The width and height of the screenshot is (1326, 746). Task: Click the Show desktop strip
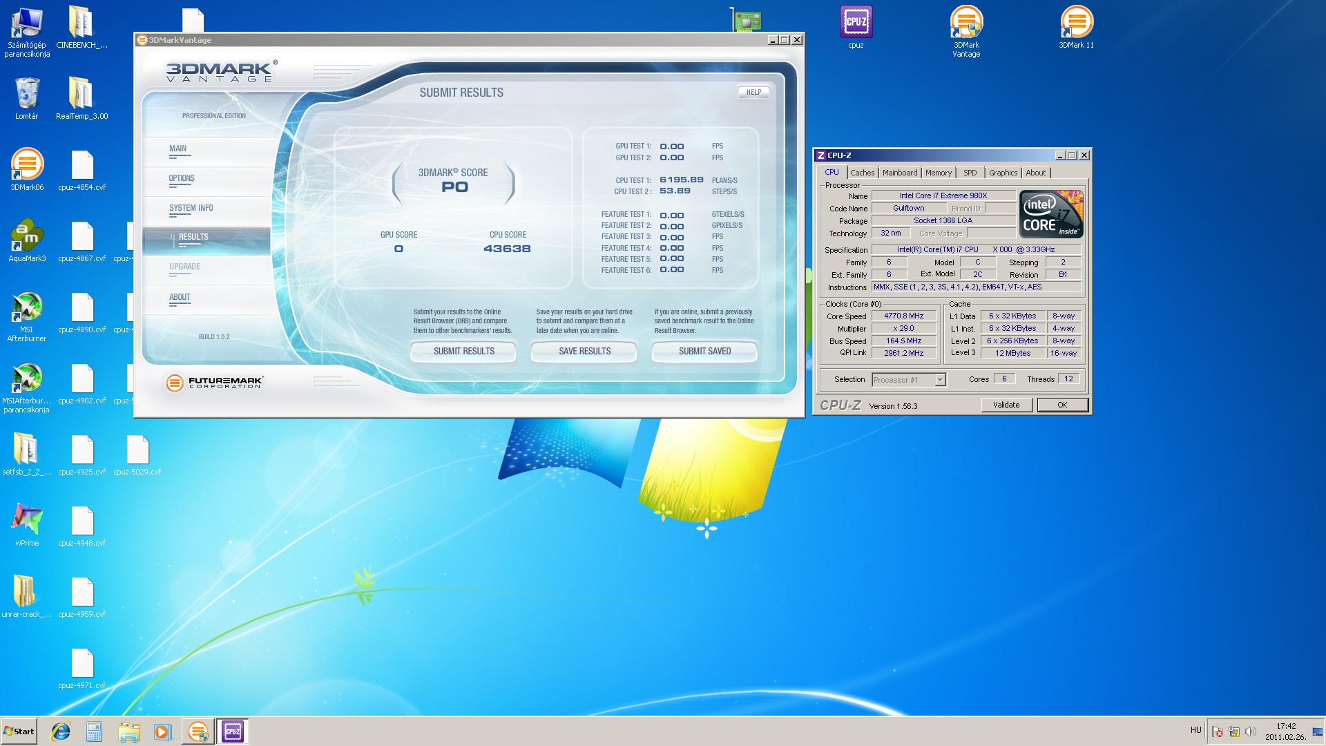tap(1318, 731)
